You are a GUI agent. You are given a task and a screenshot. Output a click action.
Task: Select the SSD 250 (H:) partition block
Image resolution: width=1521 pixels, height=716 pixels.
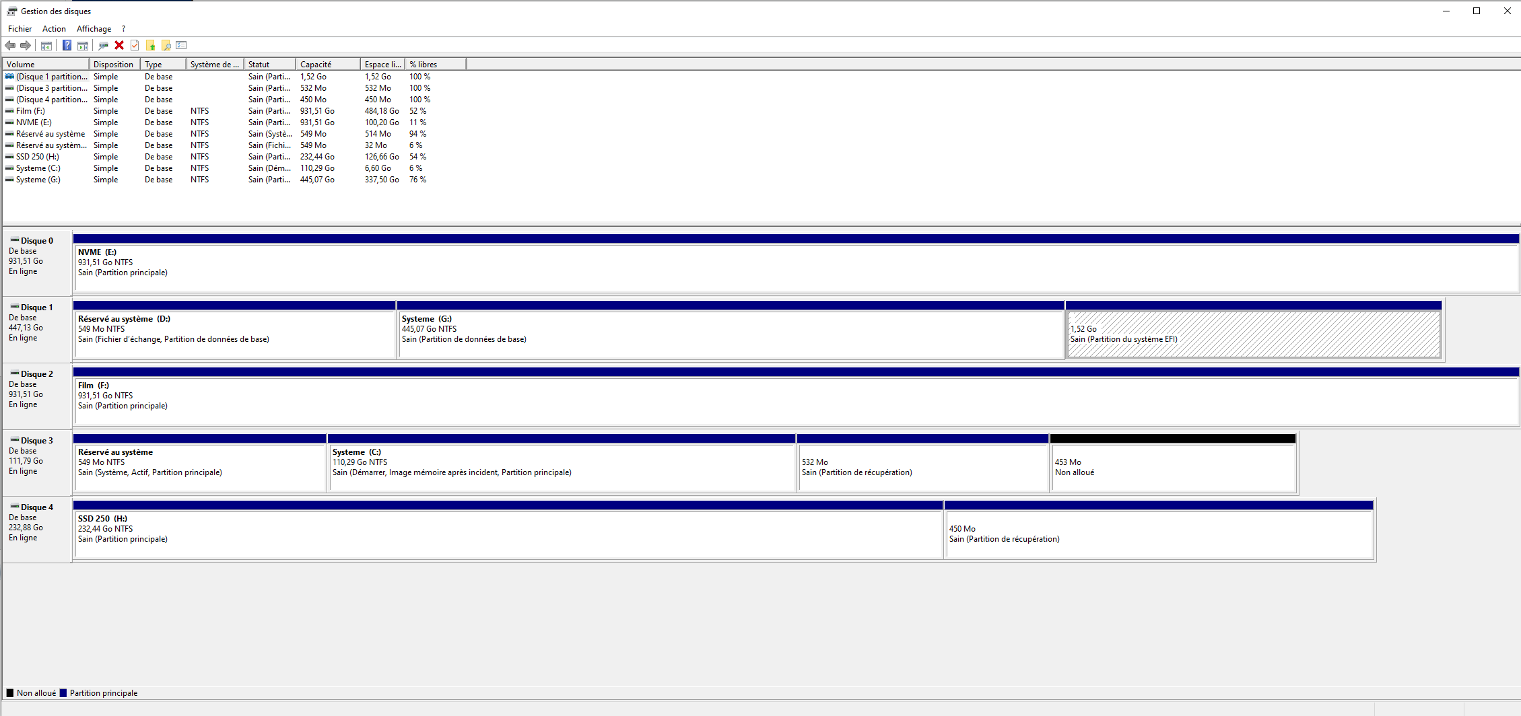508,530
